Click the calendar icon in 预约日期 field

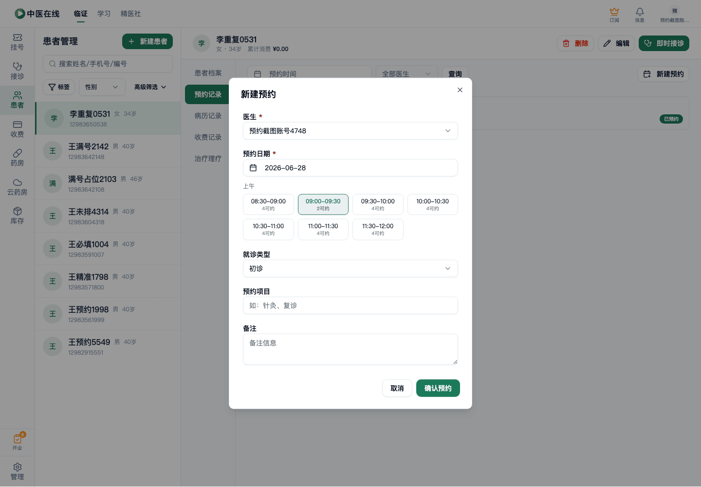pyautogui.click(x=253, y=168)
